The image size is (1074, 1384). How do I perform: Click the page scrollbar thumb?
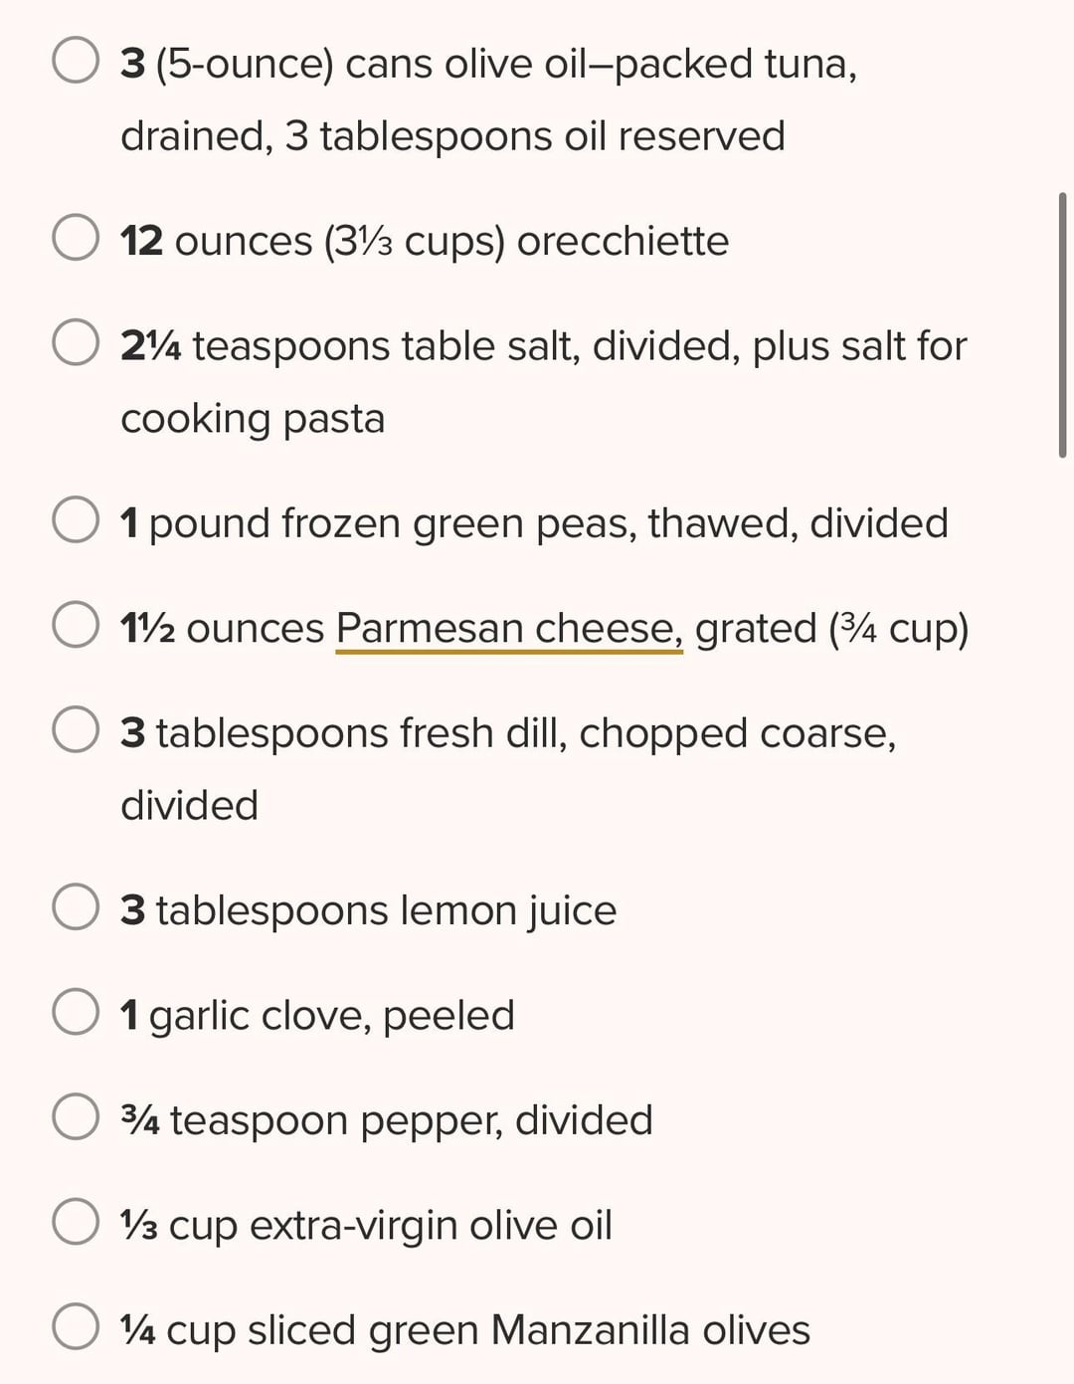pos(1063,325)
